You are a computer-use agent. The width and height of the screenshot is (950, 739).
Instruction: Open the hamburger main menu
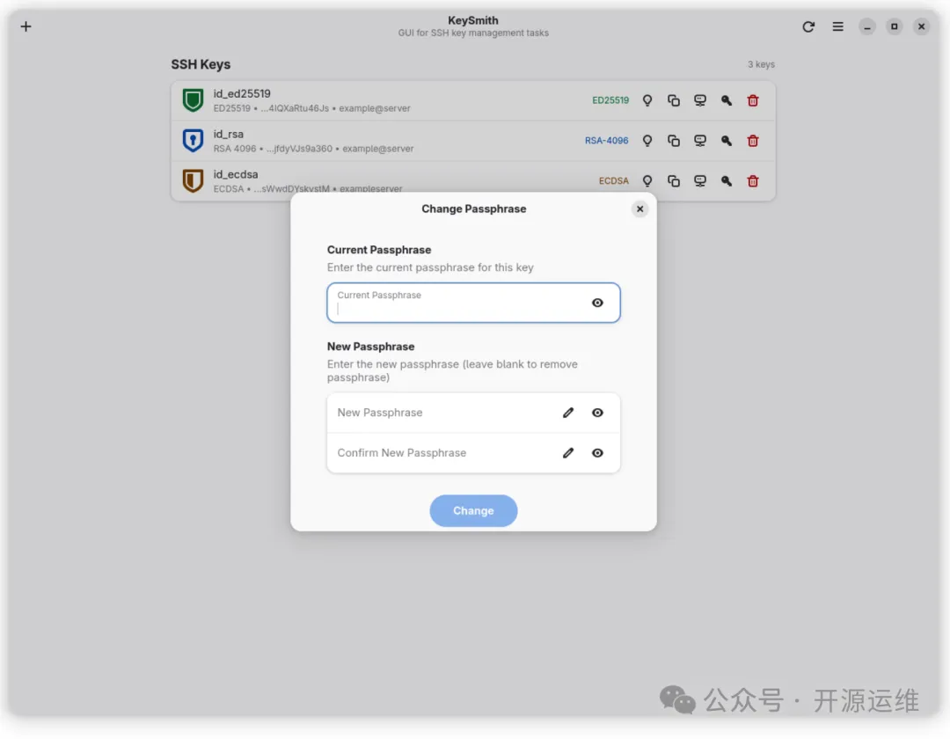(x=838, y=26)
